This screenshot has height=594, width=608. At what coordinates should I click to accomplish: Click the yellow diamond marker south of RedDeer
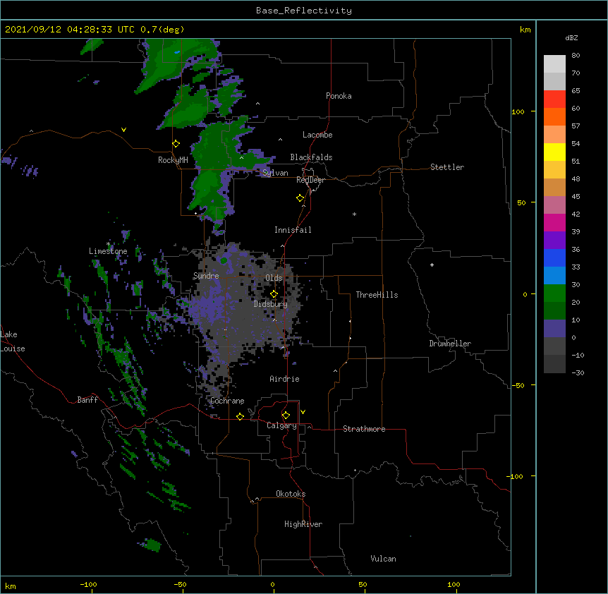pos(300,198)
